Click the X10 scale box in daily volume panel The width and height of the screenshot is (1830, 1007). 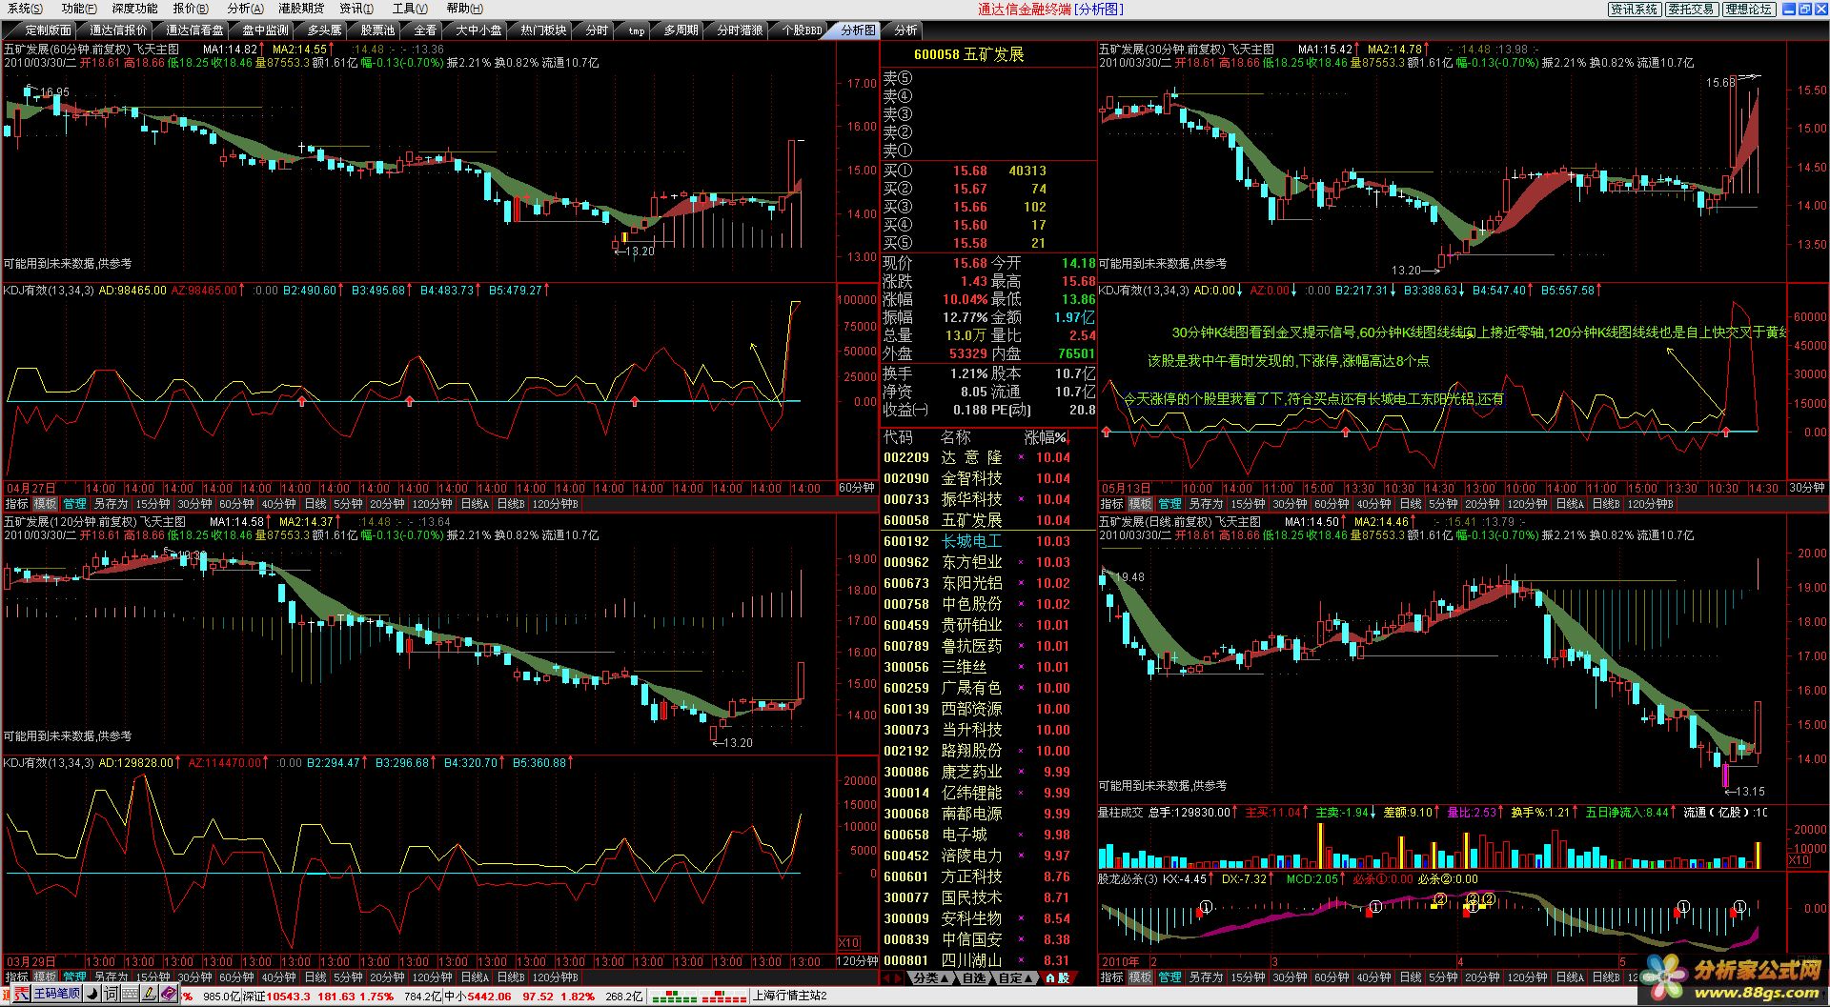click(x=1798, y=860)
